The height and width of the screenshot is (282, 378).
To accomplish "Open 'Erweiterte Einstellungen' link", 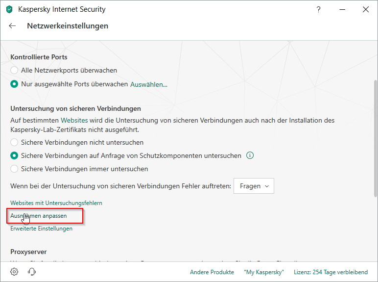I will pos(41,228).
